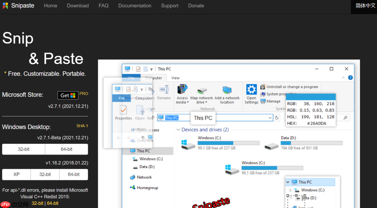Collapse the ribbon with the chevron
377x208 pixels.
click(x=343, y=78)
